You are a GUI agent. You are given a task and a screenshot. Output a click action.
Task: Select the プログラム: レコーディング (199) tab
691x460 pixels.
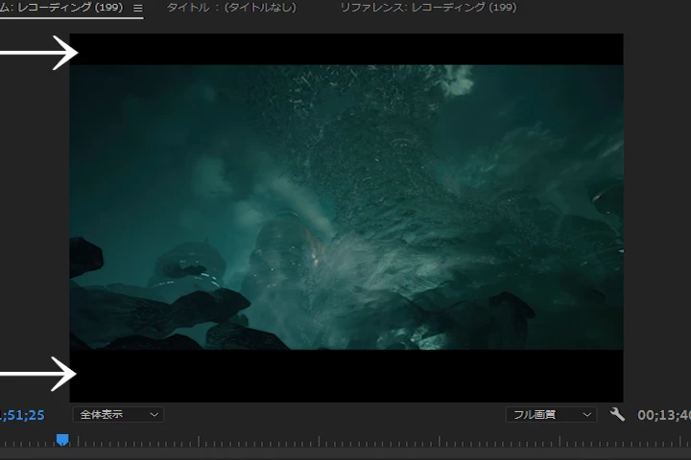tap(61, 8)
